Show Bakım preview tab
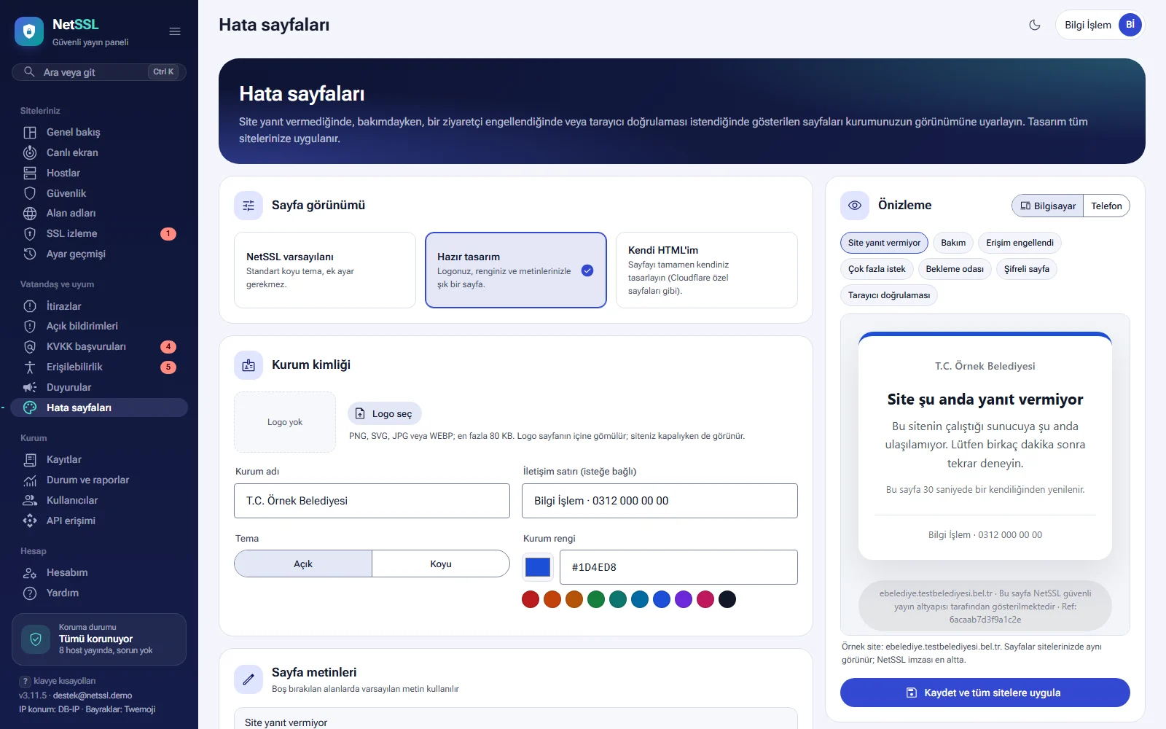This screenshot has height=729, width=1166. point(953,243)
